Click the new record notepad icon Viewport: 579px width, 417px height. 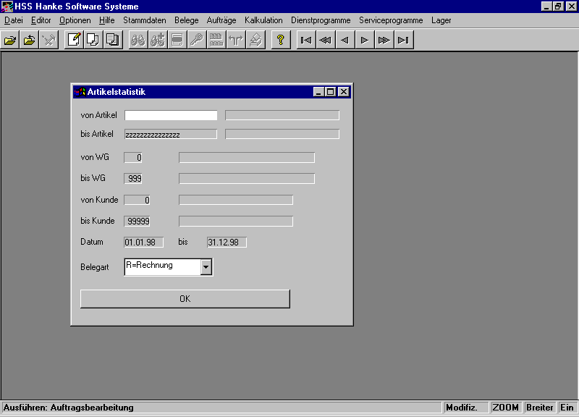[73, 40]
